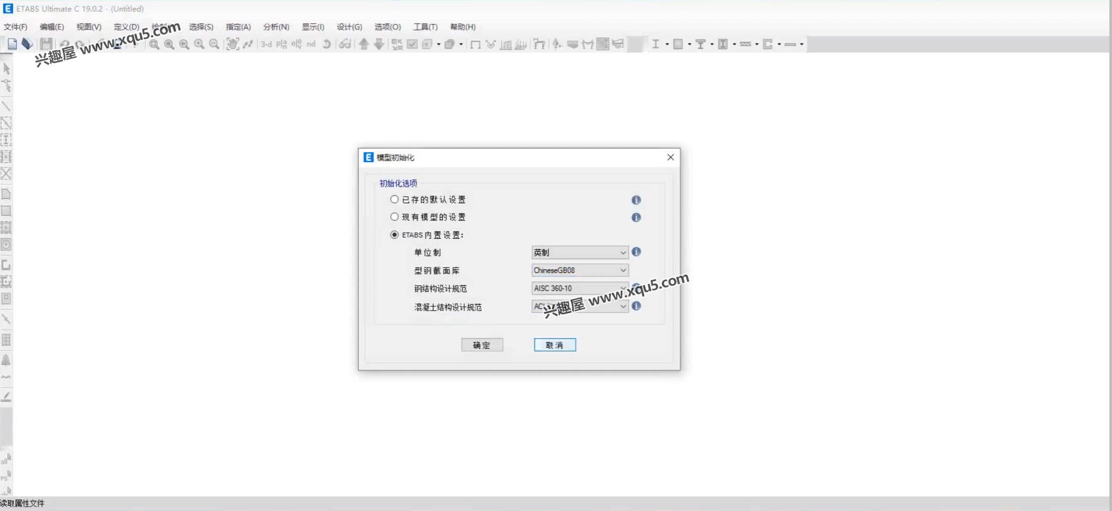Viewport: 1112px width, 511px height.
Task: Click the Rubber Band Zoom magnifier icon
Action: click(x=154, y=44)
